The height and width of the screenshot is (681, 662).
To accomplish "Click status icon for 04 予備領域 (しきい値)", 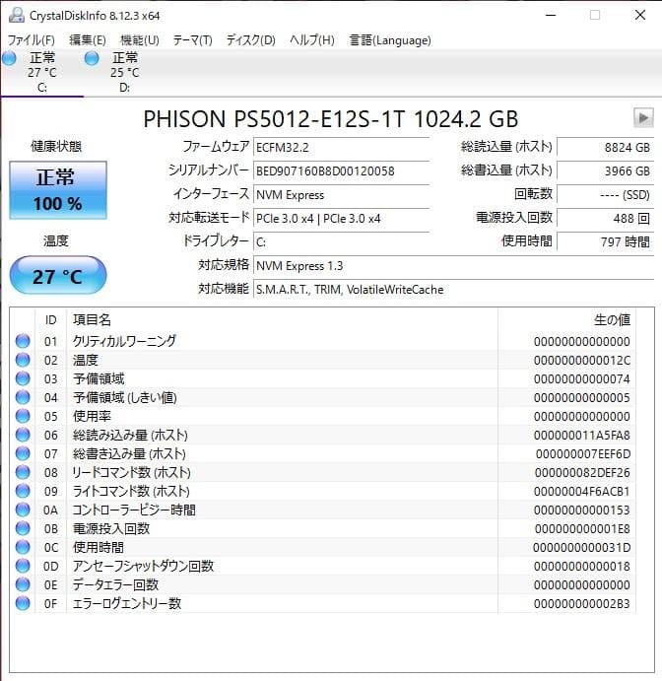I will point(23,397).
